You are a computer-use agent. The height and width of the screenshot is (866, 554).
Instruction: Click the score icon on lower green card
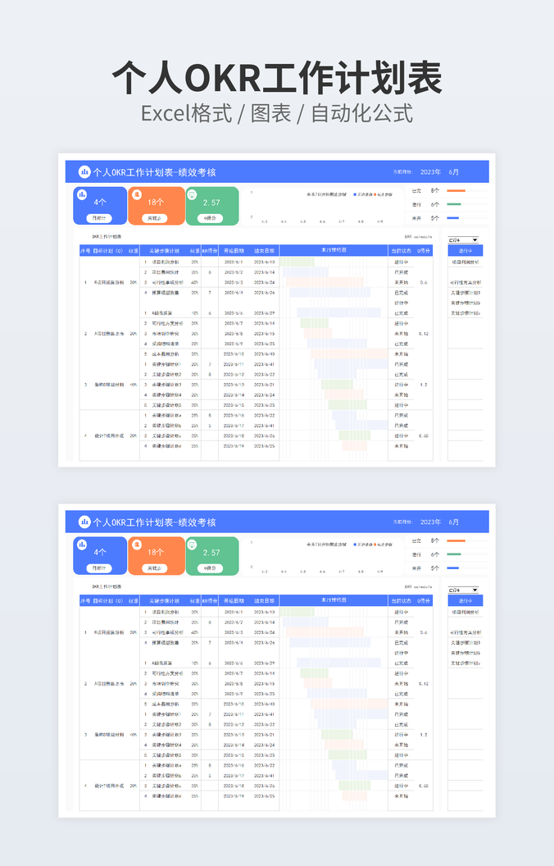(192, 545)
